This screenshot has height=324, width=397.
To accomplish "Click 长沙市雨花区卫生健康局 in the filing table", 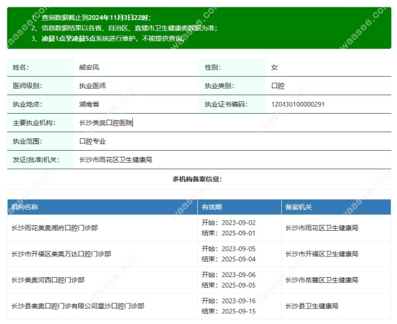I will point(322,228).
